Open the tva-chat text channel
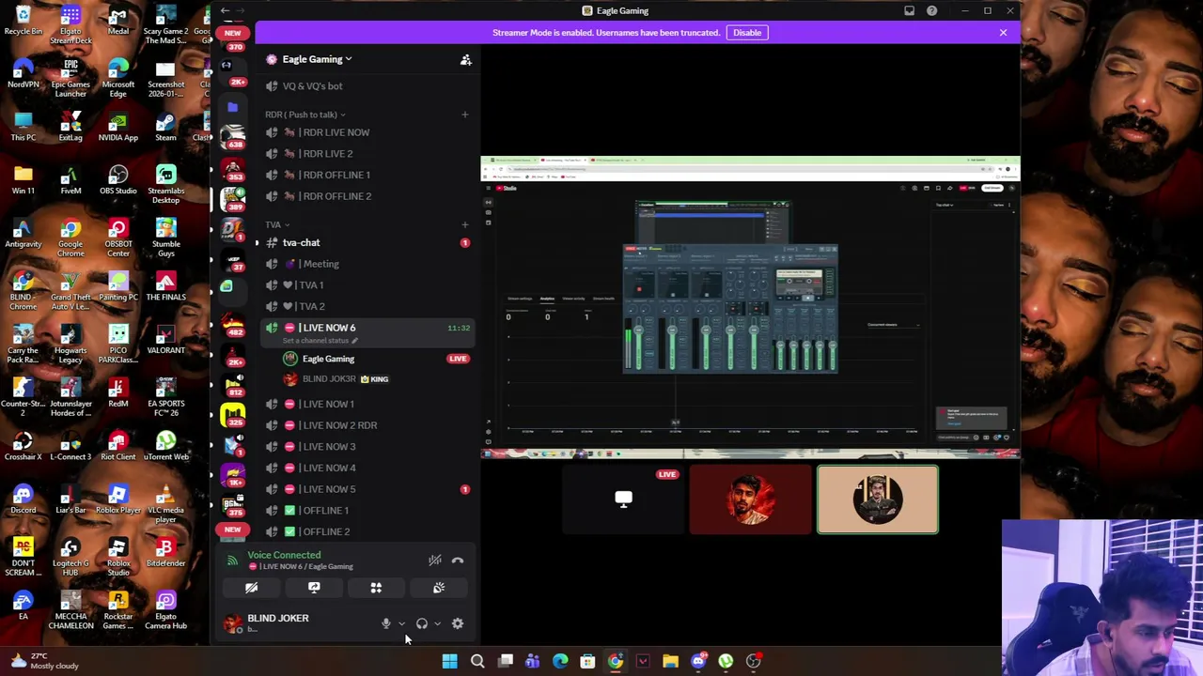The width and height of the screenshot is (1203, 676). pyautogui.click(x=367, y=243)
